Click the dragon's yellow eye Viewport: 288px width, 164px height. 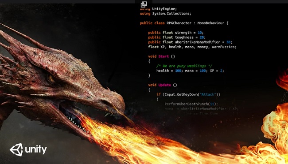click(x=51, y=79)
